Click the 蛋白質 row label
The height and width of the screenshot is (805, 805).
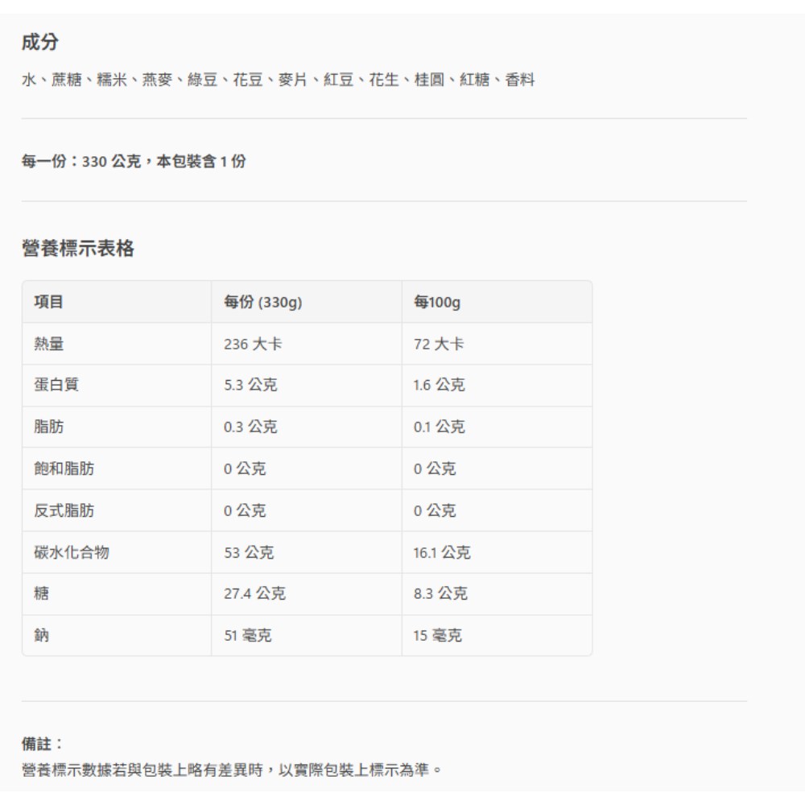[x=56, y=386]
